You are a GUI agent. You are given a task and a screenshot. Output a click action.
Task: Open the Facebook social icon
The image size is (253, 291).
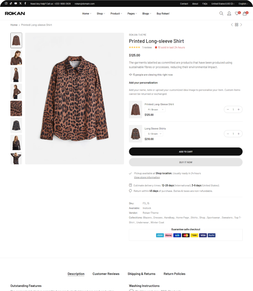pos(25,3)
